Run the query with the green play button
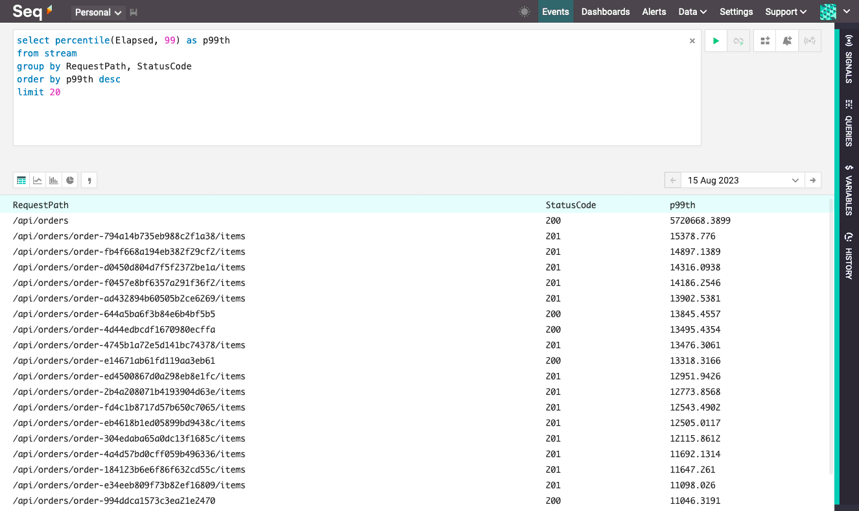This screenshot has height=511, width=859. tap(716, 41)
